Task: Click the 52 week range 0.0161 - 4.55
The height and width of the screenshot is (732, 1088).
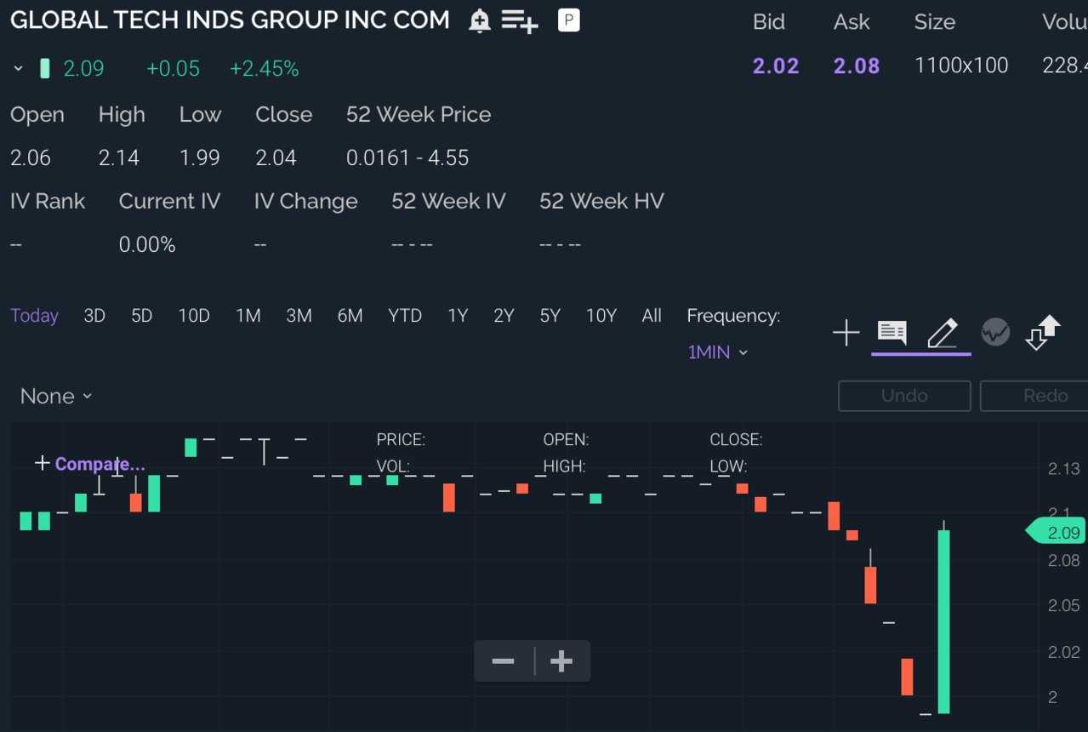Action: [x=407, y=158]
